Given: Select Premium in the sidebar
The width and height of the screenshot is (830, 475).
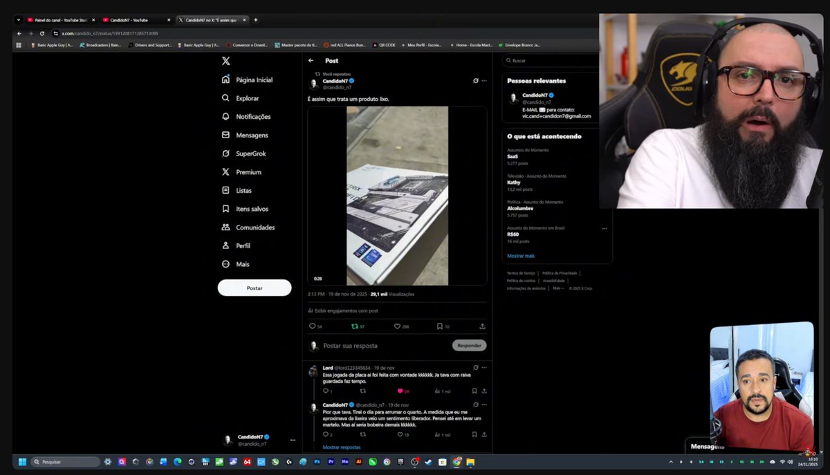Looking at the screenshot, I should 241,172.
